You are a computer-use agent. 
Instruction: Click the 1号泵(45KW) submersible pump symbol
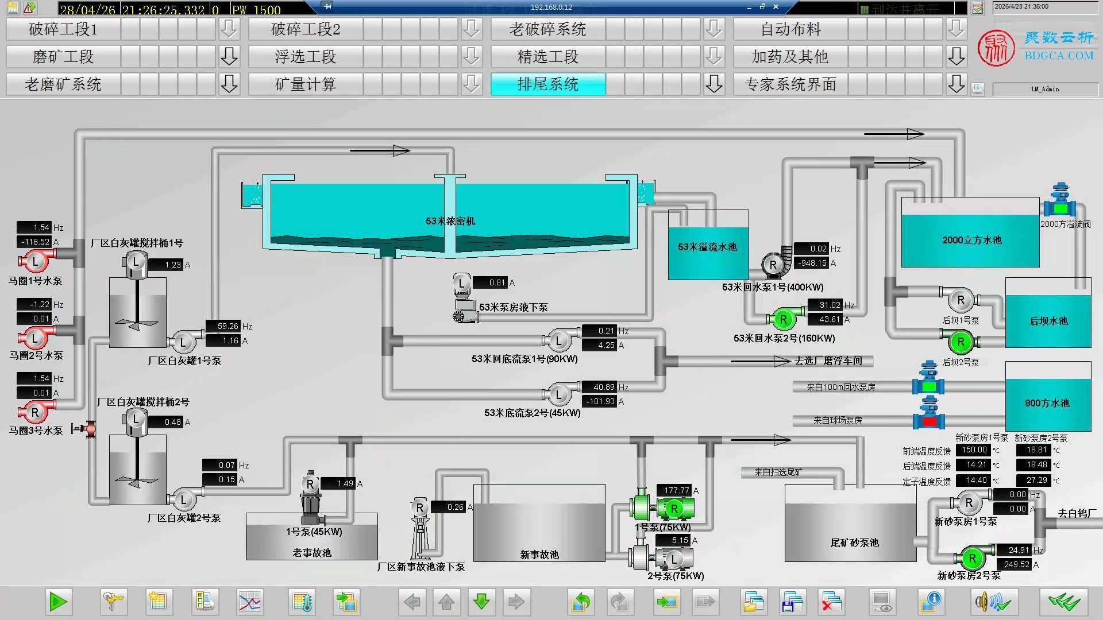pyautogui.click(x=311, y=498)
